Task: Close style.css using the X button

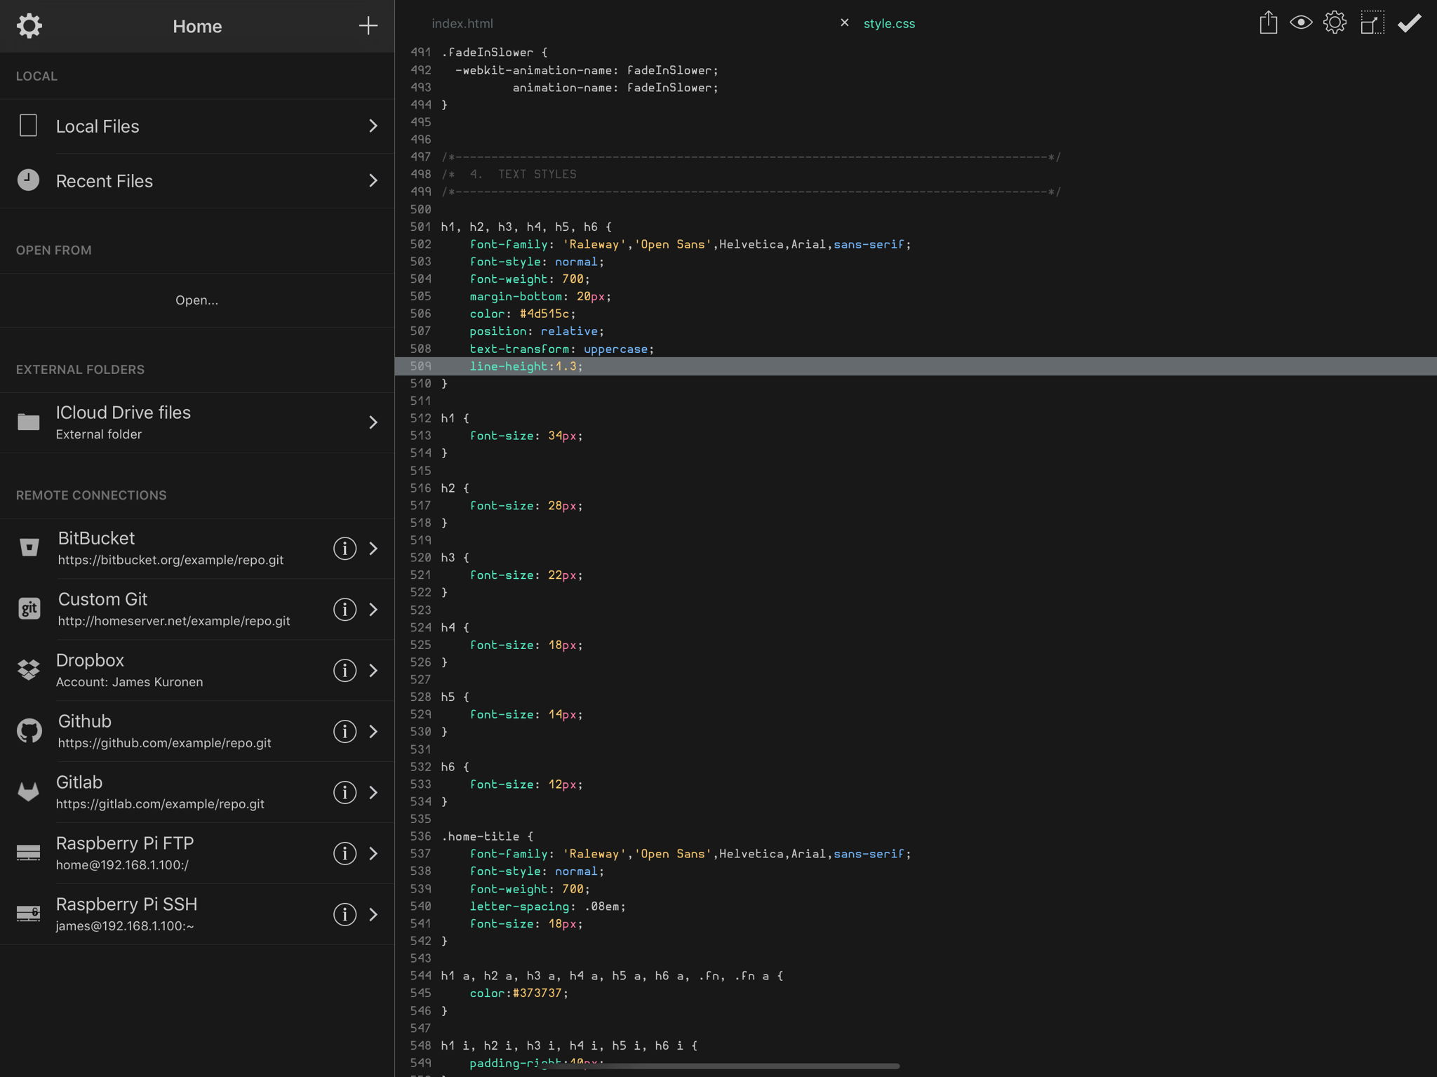Action: tap(843, 22)
